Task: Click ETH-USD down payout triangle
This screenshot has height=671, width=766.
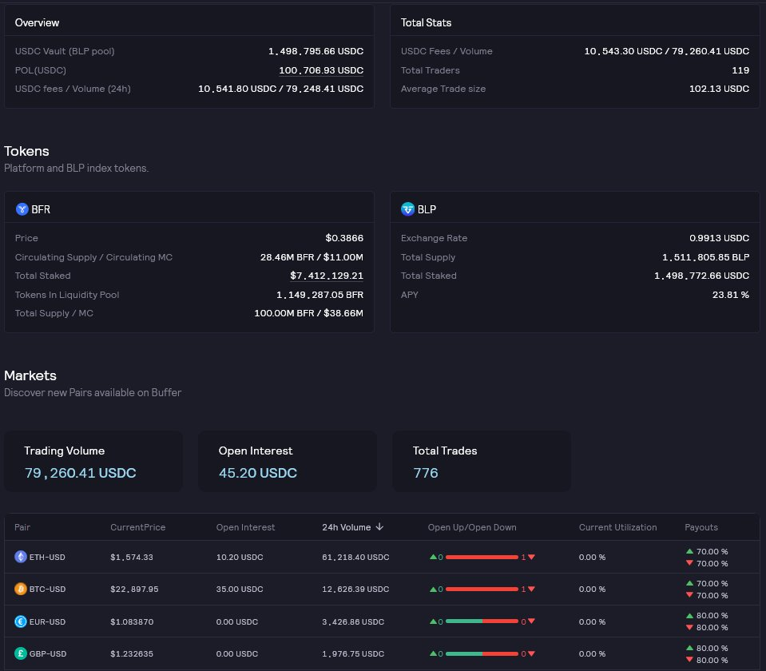Action: [x=690, y=563]
